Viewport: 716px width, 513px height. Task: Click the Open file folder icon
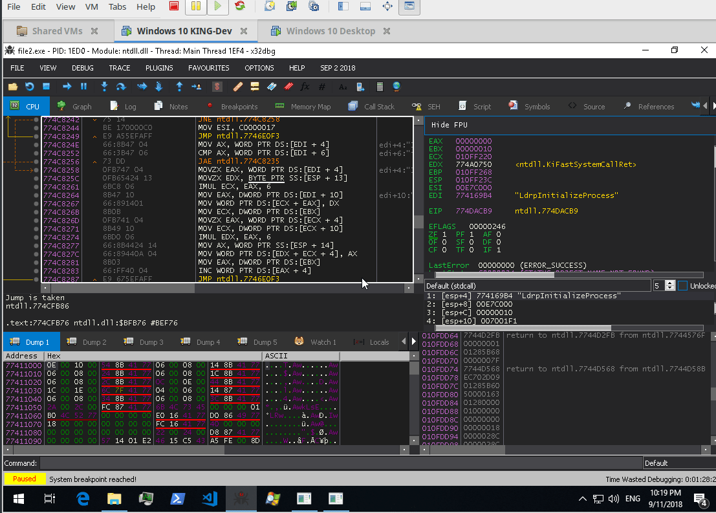[13, 86]
